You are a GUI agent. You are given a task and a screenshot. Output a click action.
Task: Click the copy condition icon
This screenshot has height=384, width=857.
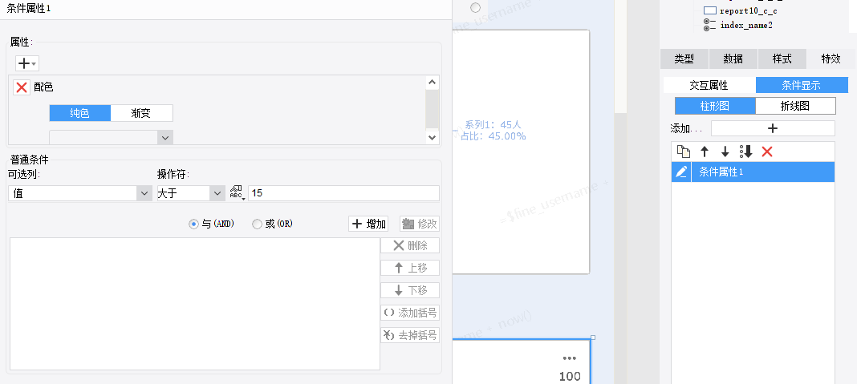click(x=683, y=152)
